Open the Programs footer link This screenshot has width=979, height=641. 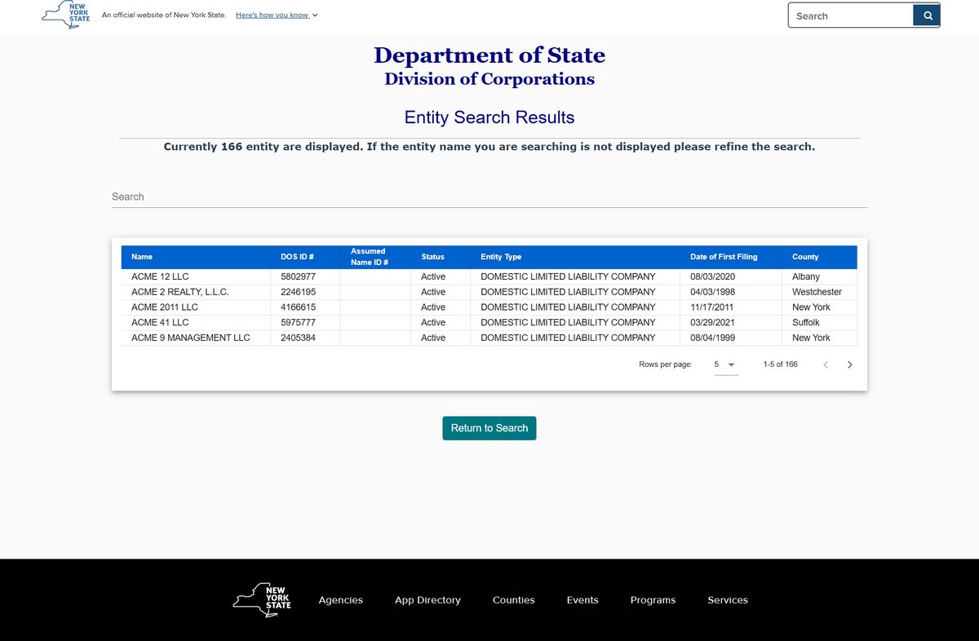point(653,600)
